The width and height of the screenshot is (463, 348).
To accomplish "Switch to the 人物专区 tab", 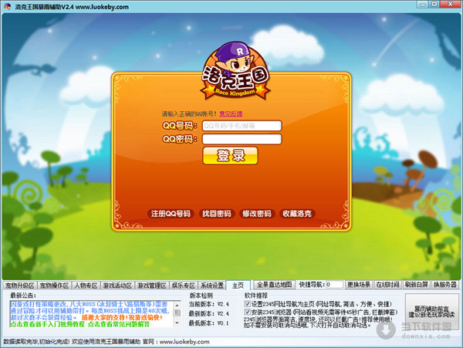I will [x=86, y=285].
